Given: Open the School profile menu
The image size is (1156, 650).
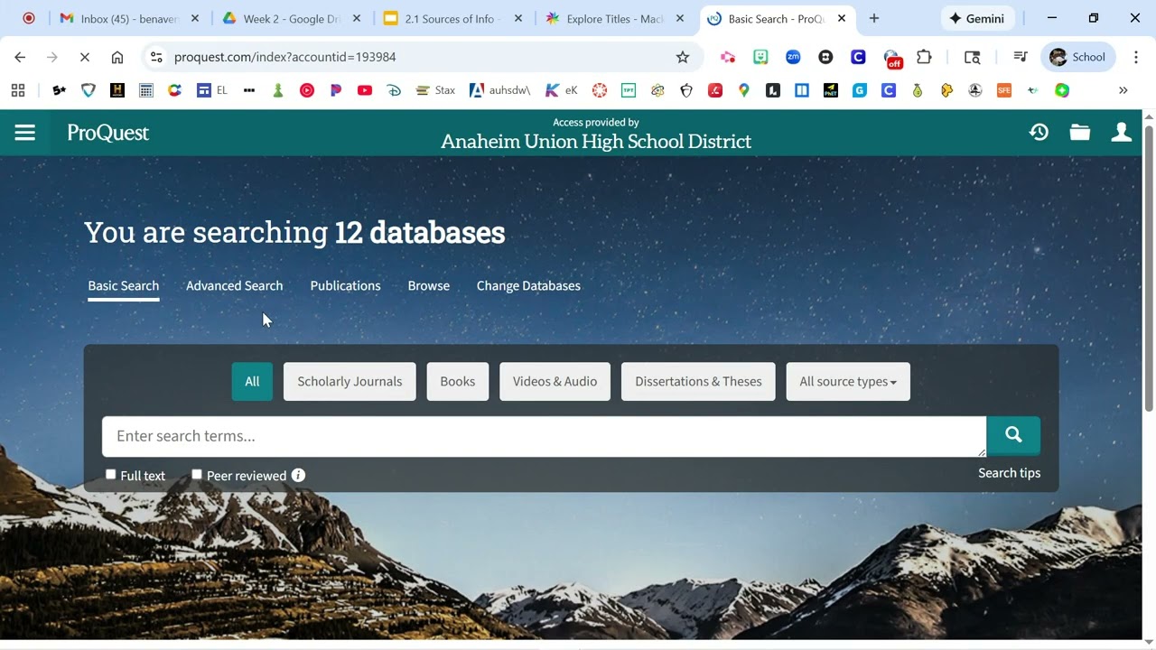Looking at the screenshot, I should pyautogui.click(x=1078, y=57).
